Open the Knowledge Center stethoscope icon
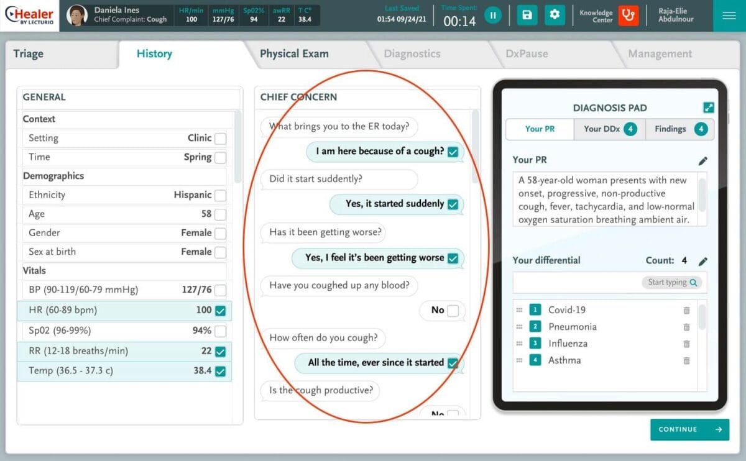This screenshot has width=746, height=461. click(x=628, y=15)
